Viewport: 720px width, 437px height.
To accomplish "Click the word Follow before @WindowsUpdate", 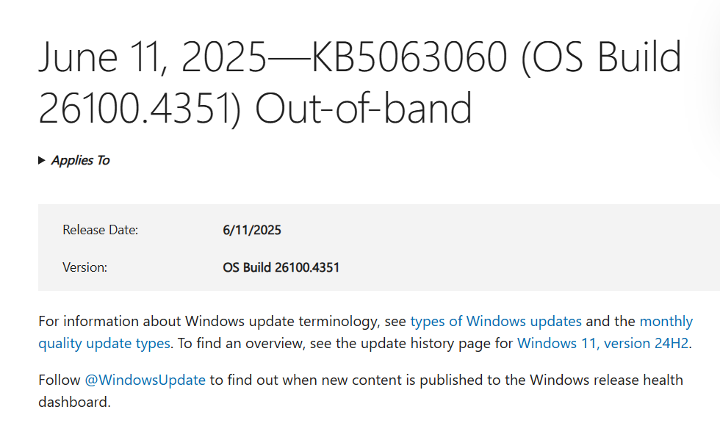I will [x=59, y=380].
